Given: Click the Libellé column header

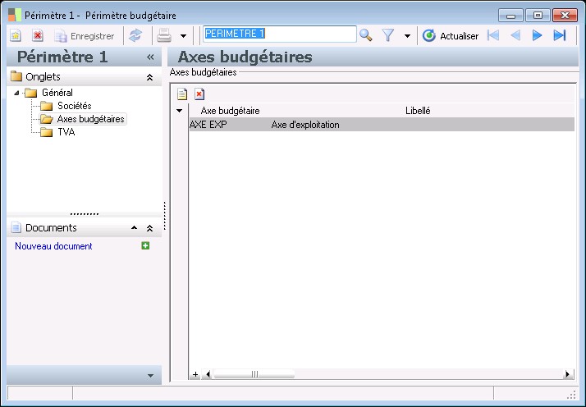Looking at the screenshot, I should [418, 111].
